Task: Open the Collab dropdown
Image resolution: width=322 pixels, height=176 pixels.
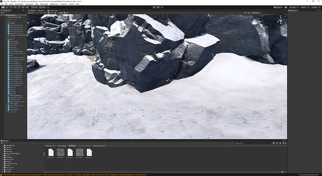Action: (x=278, y=7)
